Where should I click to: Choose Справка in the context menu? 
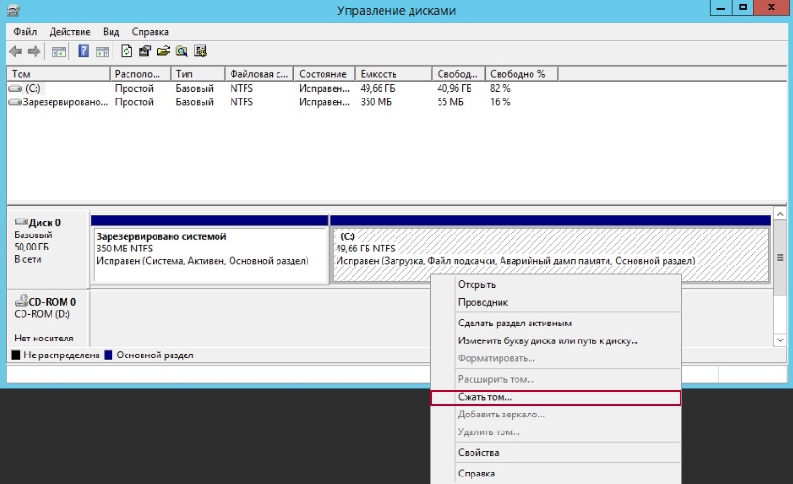556,474
